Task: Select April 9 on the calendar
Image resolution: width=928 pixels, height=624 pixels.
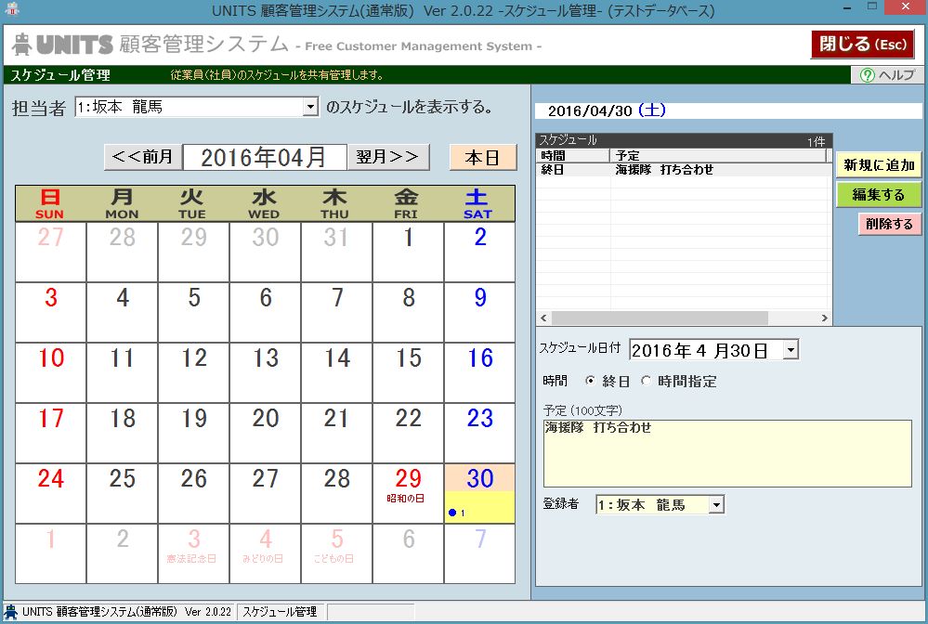Action: (x=480, y=312)
